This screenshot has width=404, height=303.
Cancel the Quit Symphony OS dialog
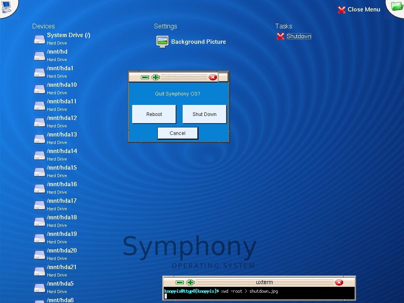pyautogui.click(x=178, y=133)
